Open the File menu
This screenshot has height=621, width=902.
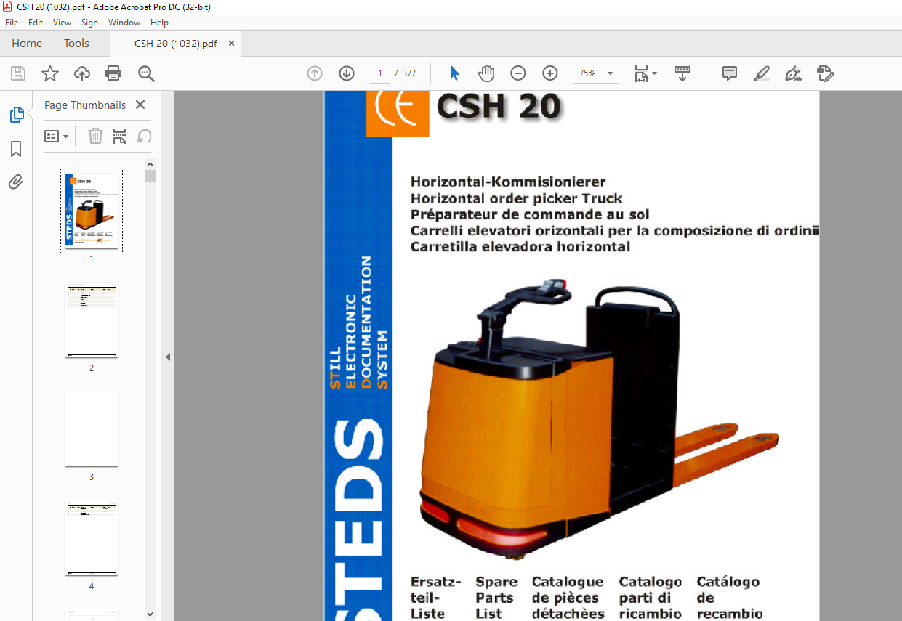pyautogui.click(x=12, y=23)
